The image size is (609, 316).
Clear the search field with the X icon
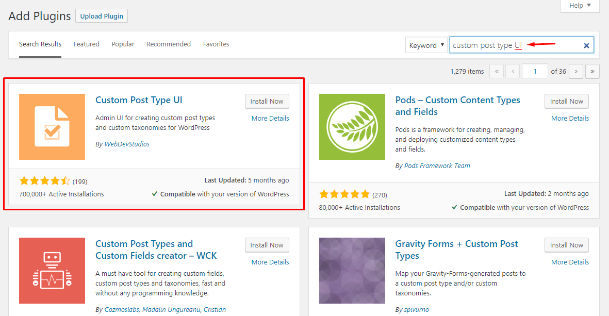[x=586, y=45]
